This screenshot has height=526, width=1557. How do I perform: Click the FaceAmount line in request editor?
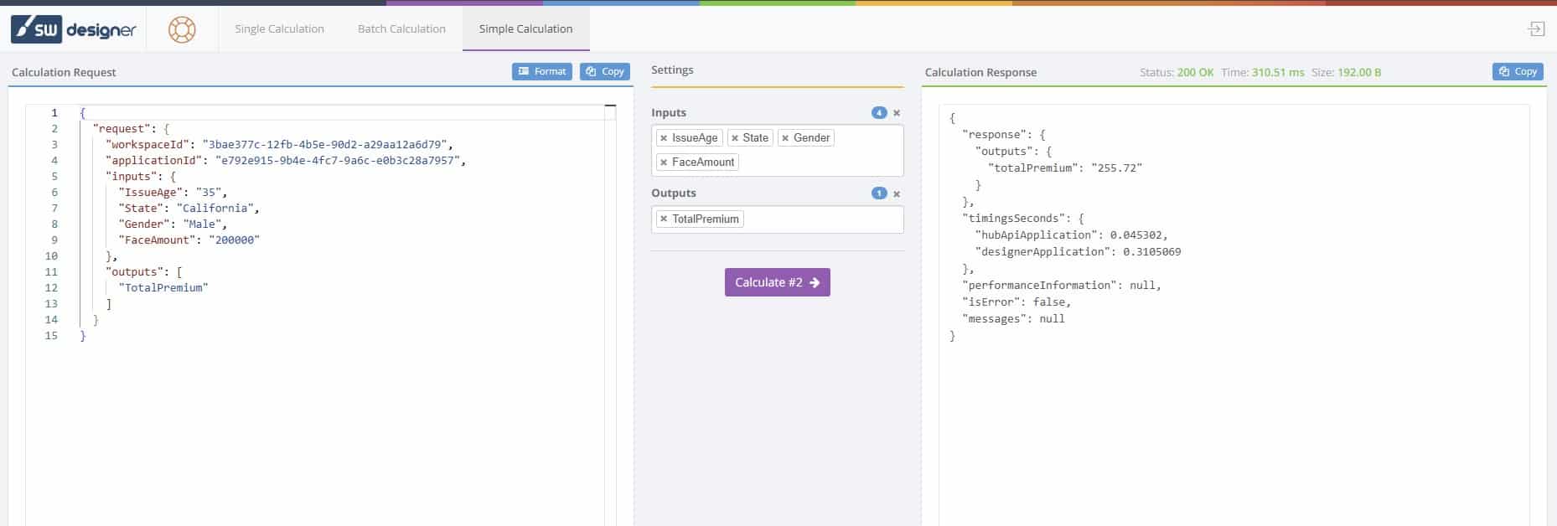click(189, 240)
